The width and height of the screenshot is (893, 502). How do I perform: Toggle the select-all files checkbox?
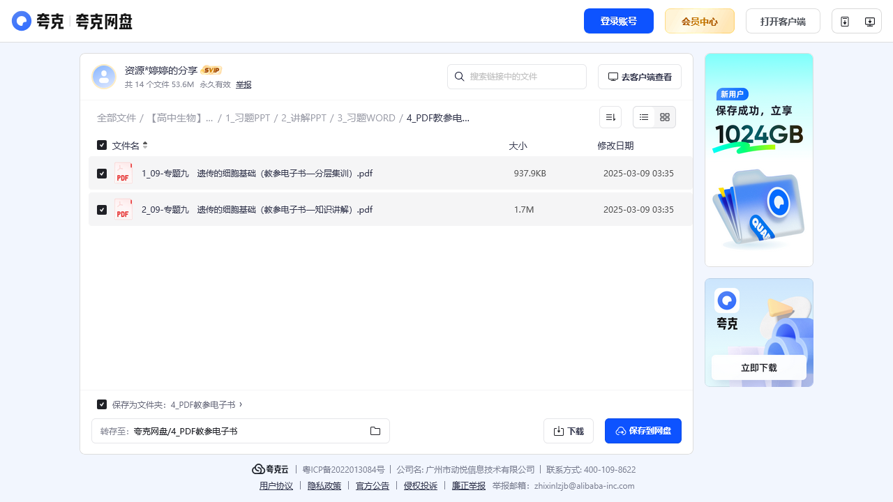[x=102, y=145]
